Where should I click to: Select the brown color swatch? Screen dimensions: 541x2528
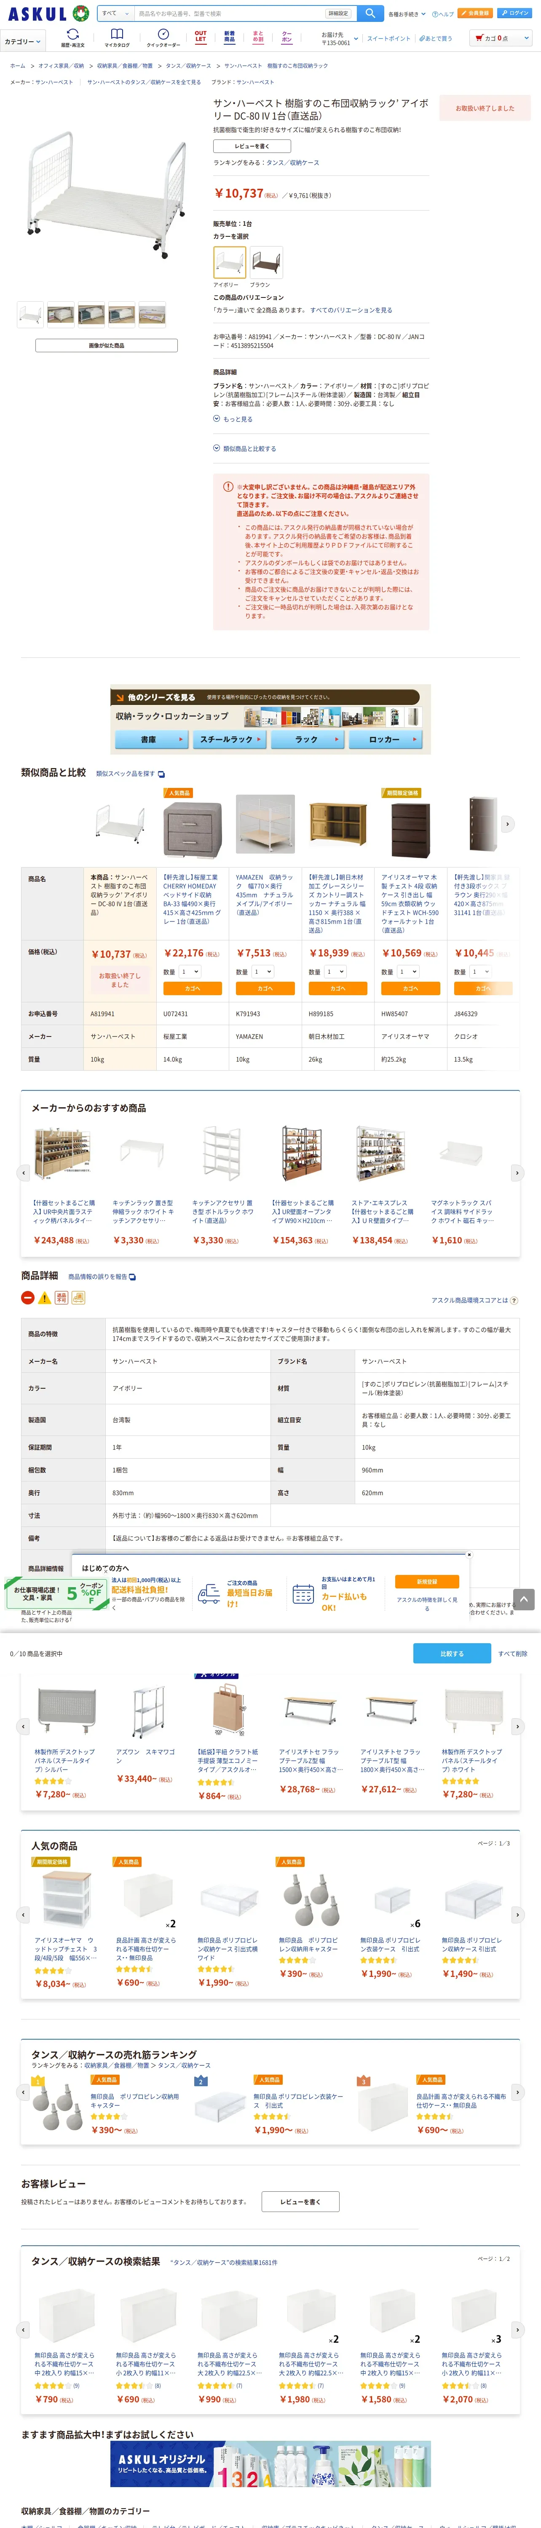click(266, 263)
